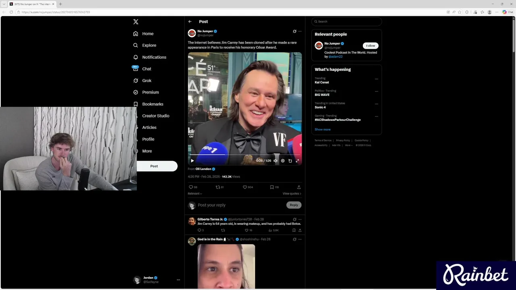This screenshot has width=516, height=290.
Task: Click the X search box
Action: (347, 22)
